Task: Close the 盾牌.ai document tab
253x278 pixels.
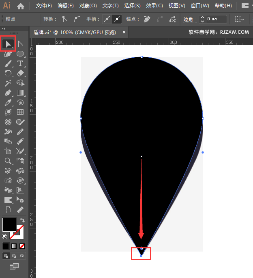Action: coord(124,32)
